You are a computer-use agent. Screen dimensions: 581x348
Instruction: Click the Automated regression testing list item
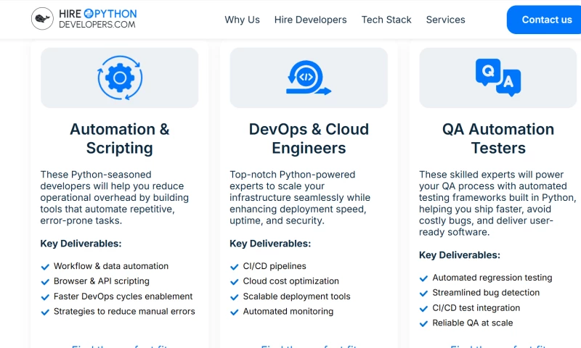click(492, 278)
